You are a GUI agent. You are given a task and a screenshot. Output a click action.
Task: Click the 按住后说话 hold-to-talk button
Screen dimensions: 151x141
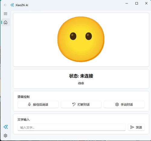[38, 104]
